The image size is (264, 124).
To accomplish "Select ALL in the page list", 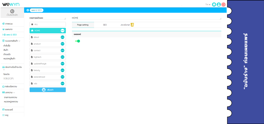I will pos(48,24).
